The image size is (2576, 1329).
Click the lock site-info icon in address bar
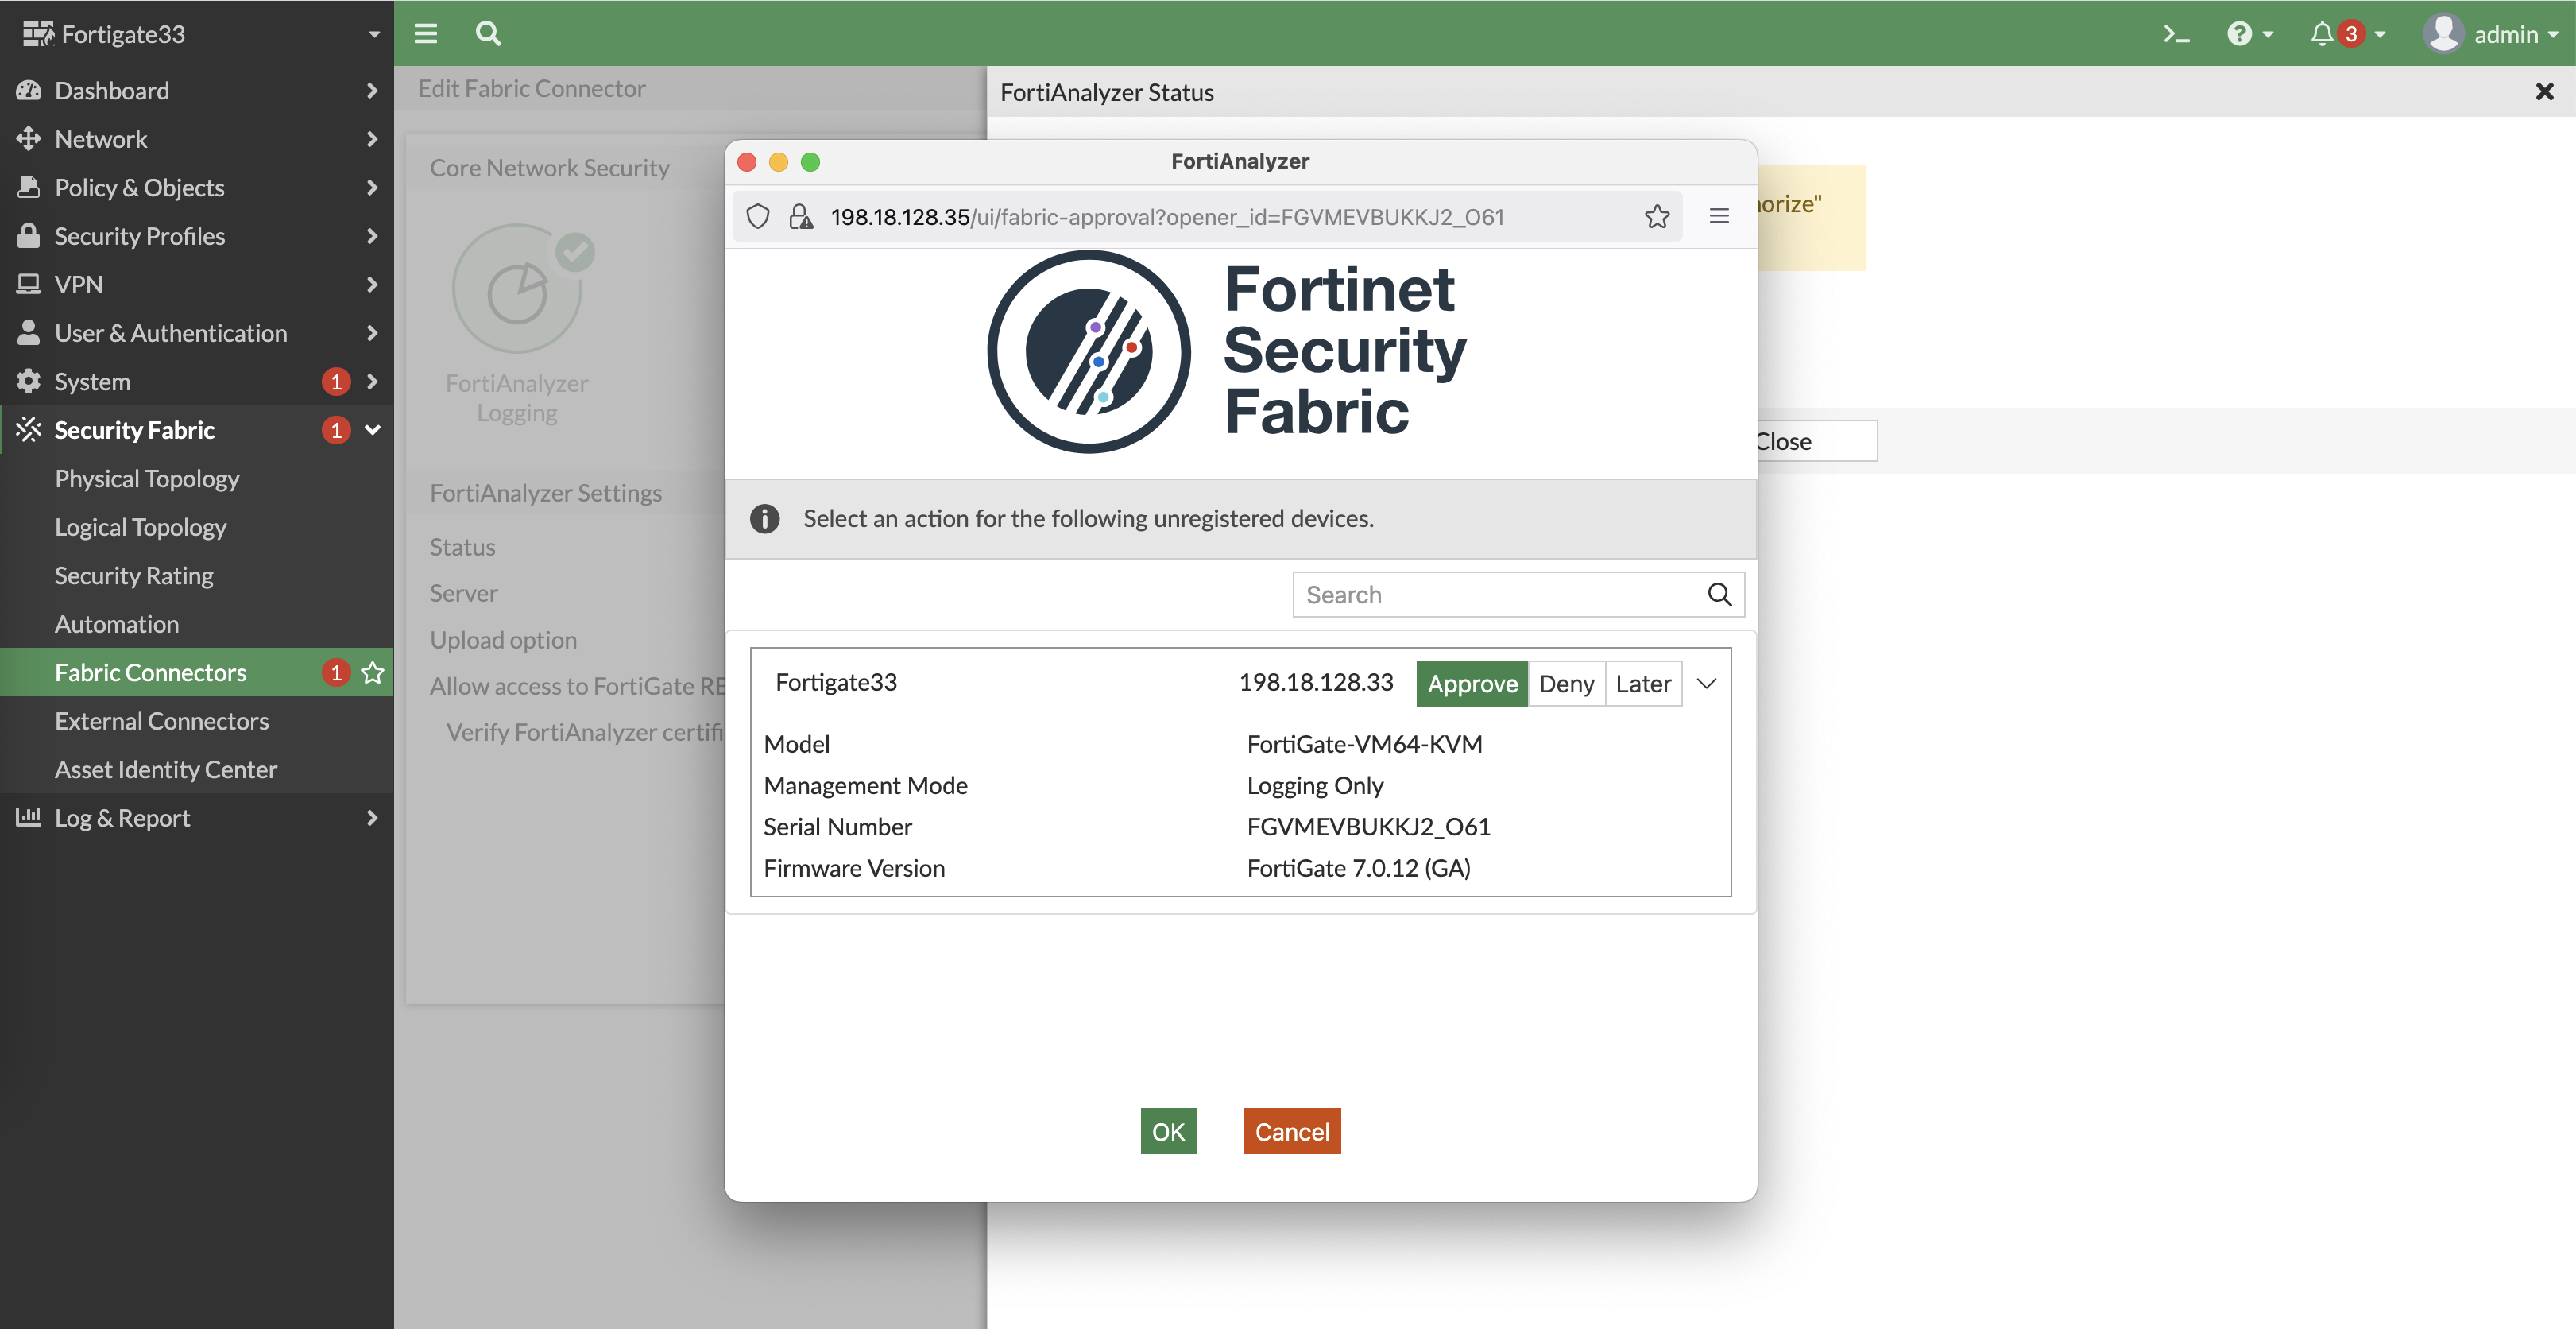tap(800, 217)
